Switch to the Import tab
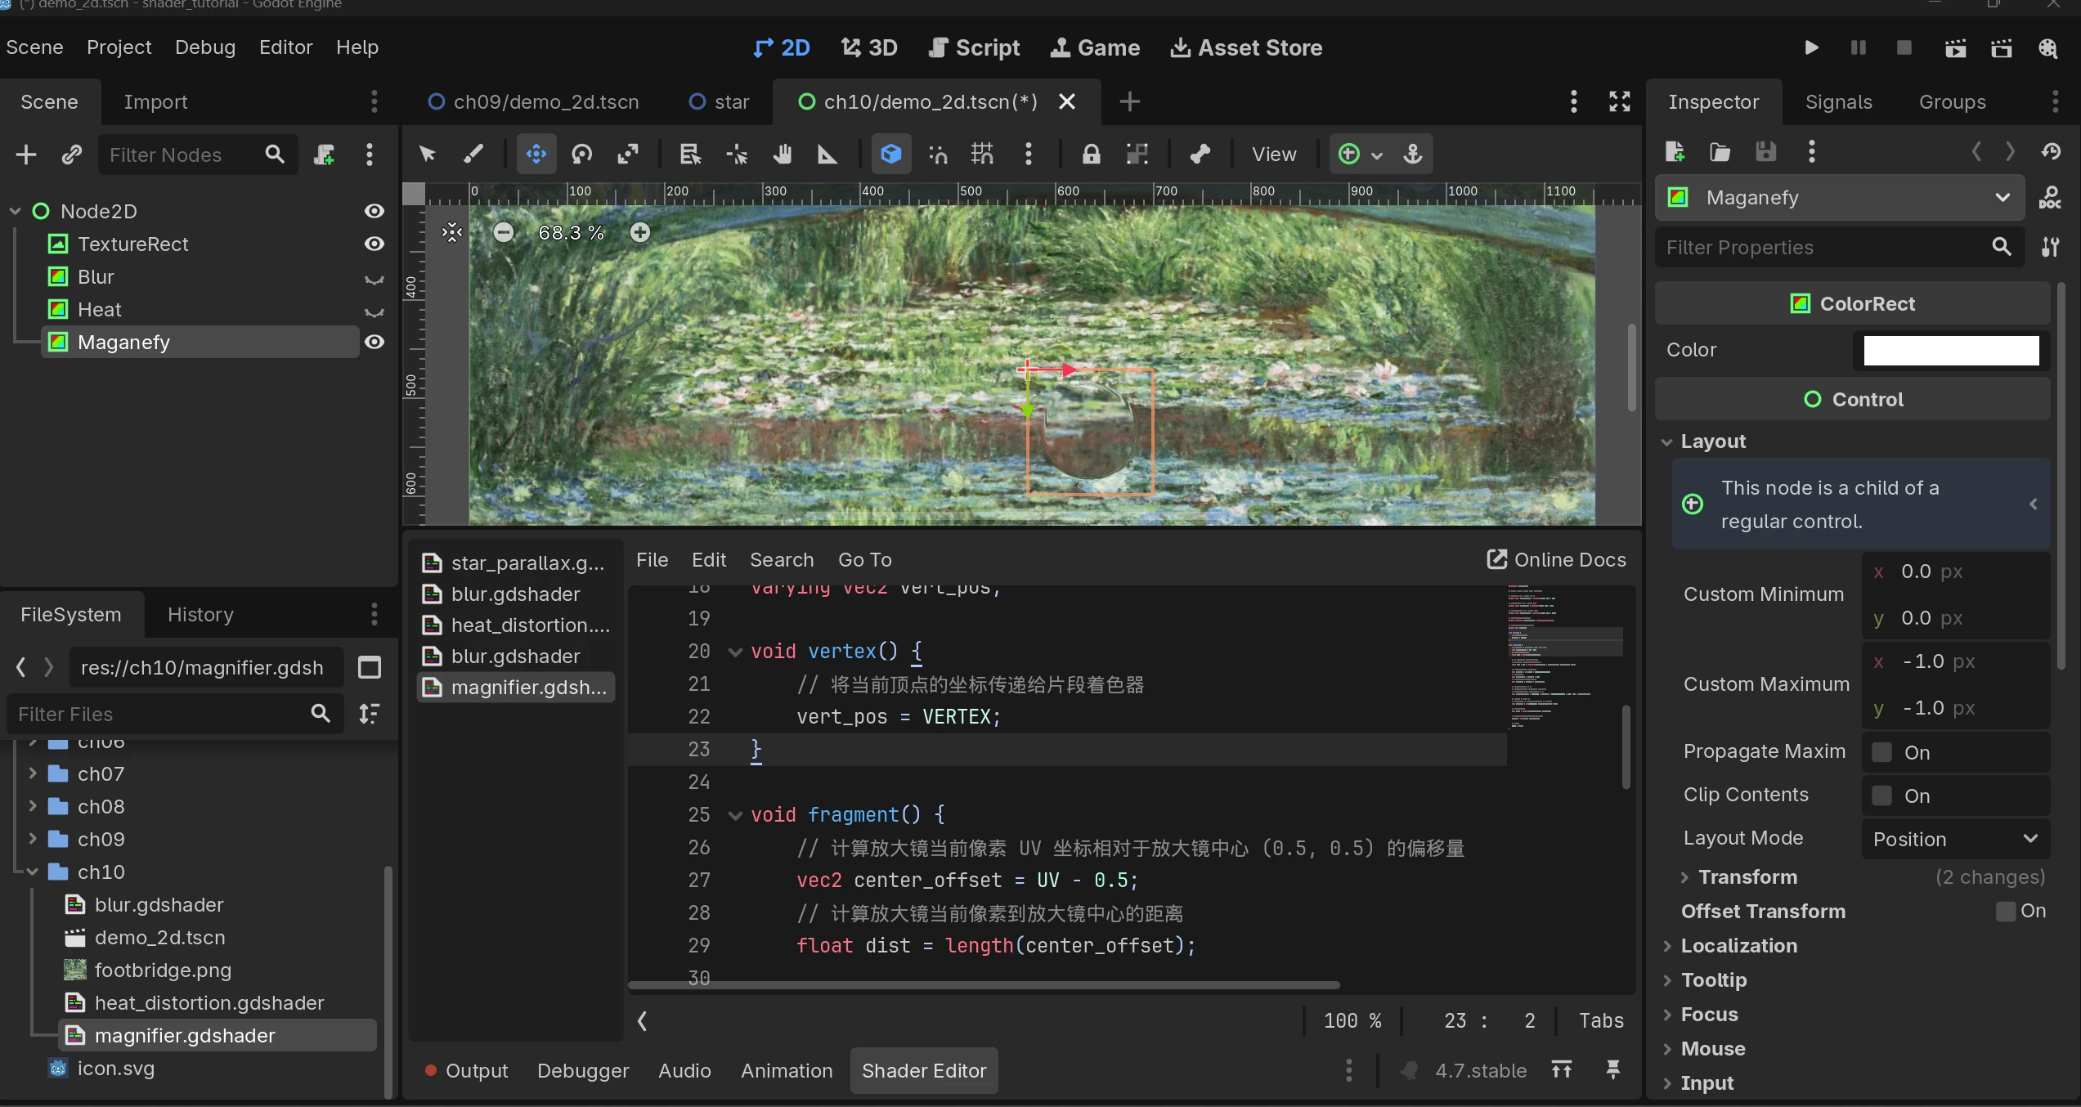 [x=155, y=102]
